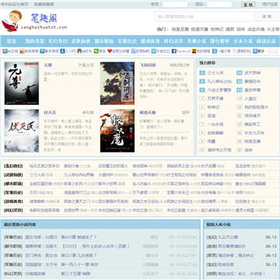Click hot search term 极道天魔
This screenshot has height=280, width=280.
200,30
